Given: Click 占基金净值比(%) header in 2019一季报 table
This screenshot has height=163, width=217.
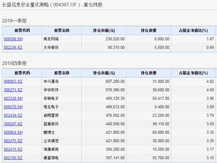Looking at the screenshot, I should tap(193, 31).
